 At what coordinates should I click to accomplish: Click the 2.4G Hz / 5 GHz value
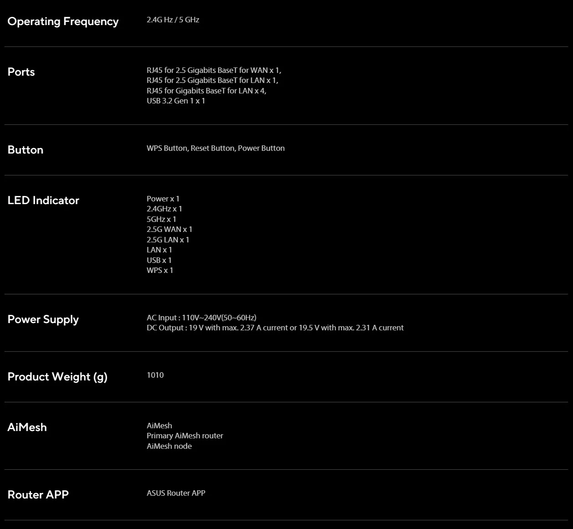pyautogui.click(x=173, y=20)
